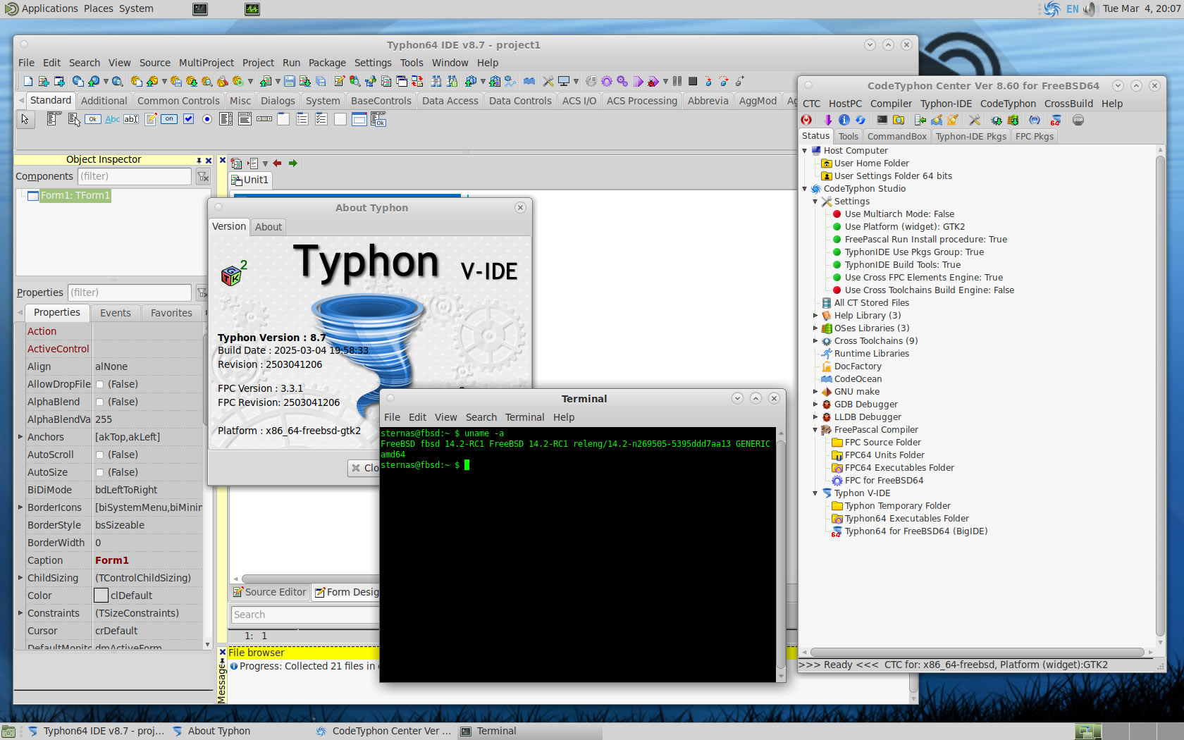
Task: Pick the Abc TLabel component in the palette
Action: click(112, 119)
